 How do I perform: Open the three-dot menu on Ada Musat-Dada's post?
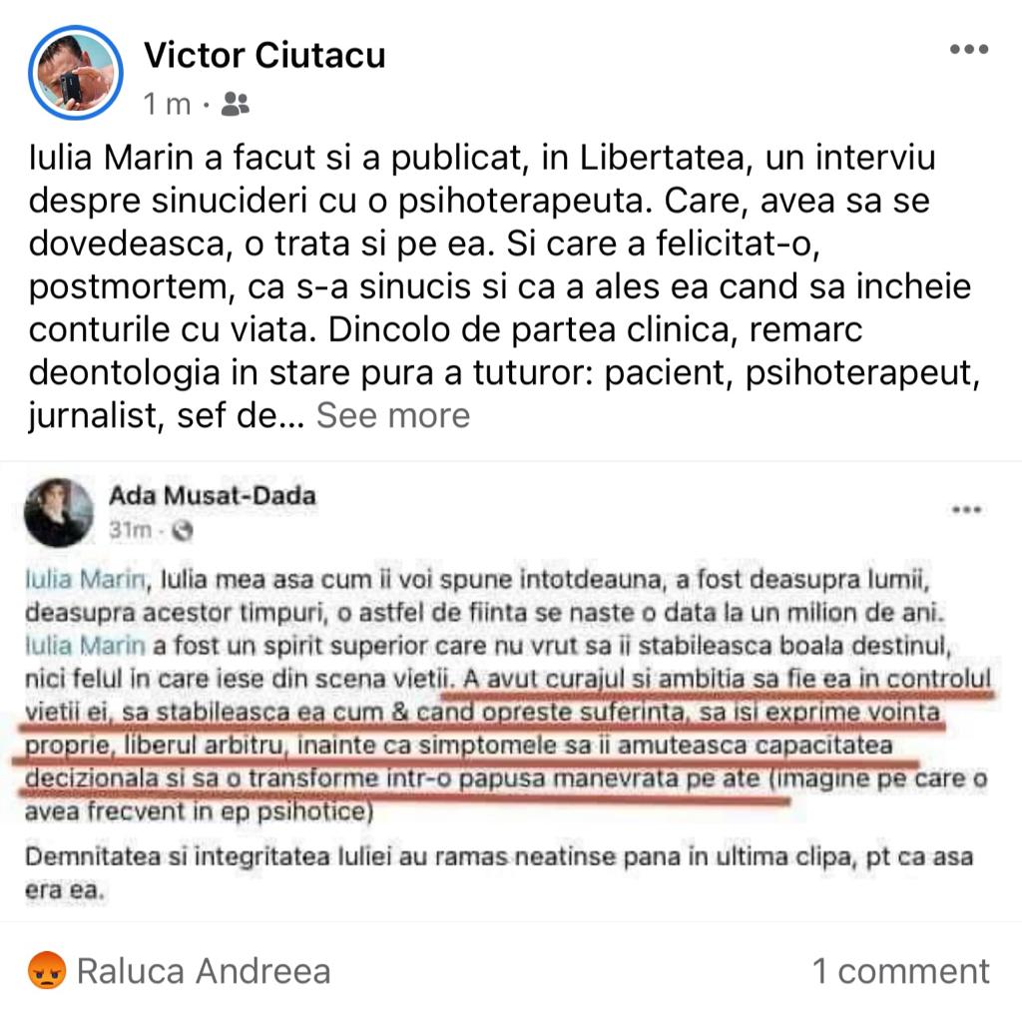point(967,510)
